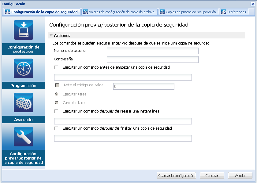The width and height of the screenshot is (257, 183).
Task: Enable command after finishing a backup
Action: 56,128
